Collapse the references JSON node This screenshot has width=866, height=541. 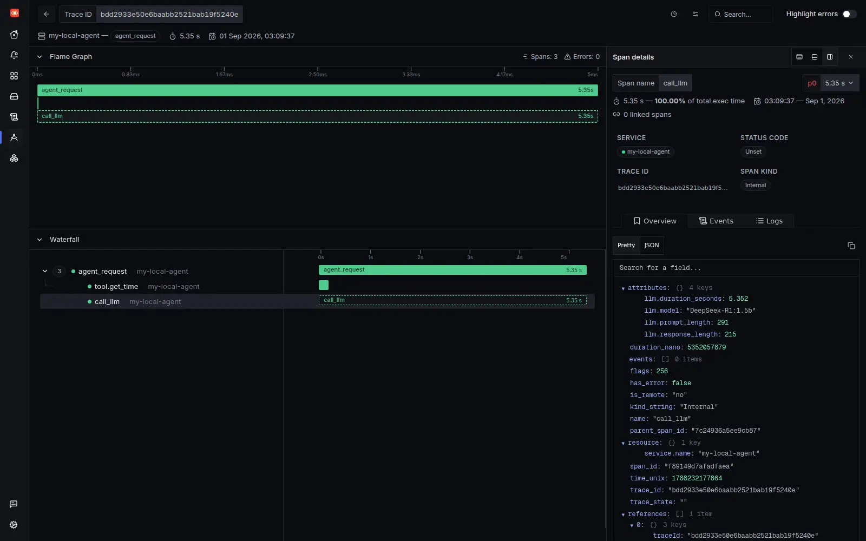(x=624, y=514)
